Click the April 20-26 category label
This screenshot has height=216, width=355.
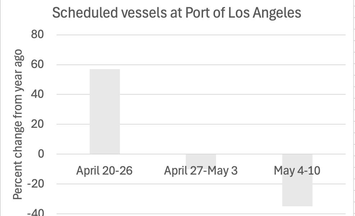point(104,170)
